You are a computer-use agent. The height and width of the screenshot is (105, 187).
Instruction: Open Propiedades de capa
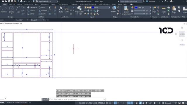tap(79, 10)
